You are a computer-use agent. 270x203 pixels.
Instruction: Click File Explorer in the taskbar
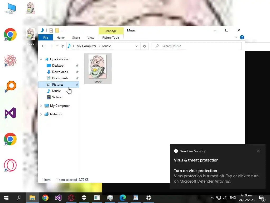(32, 198)
